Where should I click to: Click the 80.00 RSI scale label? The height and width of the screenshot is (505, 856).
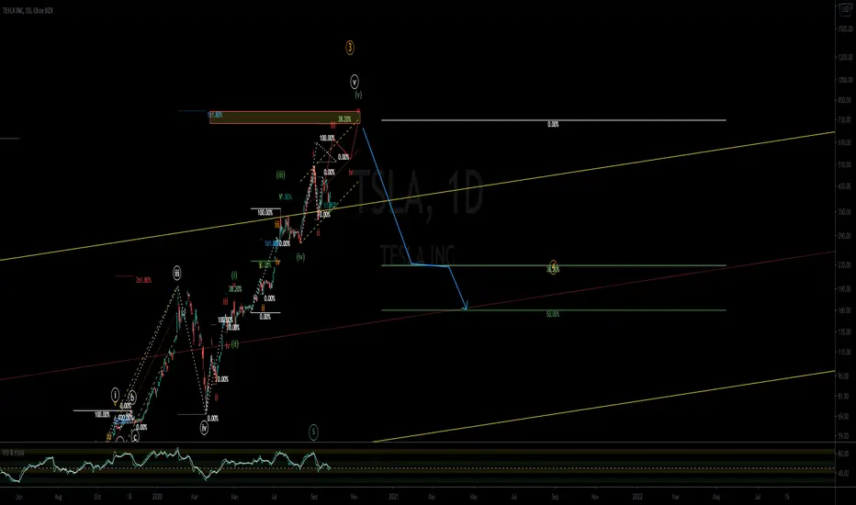coord(844,454)
